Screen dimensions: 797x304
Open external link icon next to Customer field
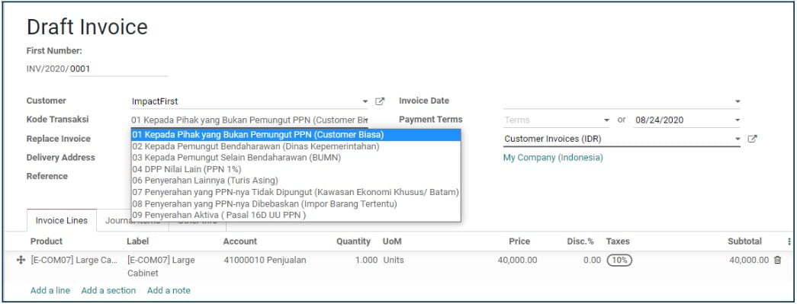click(380, 101)
